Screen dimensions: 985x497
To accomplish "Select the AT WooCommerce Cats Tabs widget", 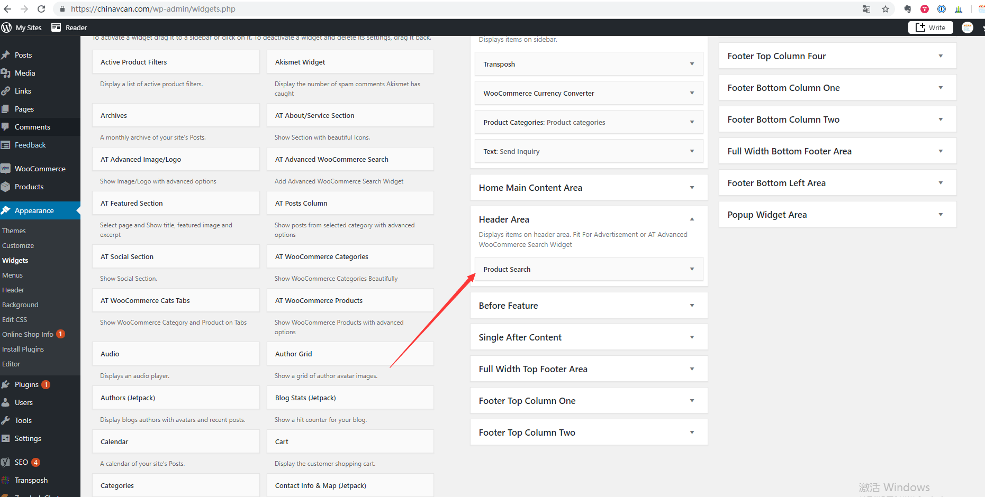I will (176, 300).
